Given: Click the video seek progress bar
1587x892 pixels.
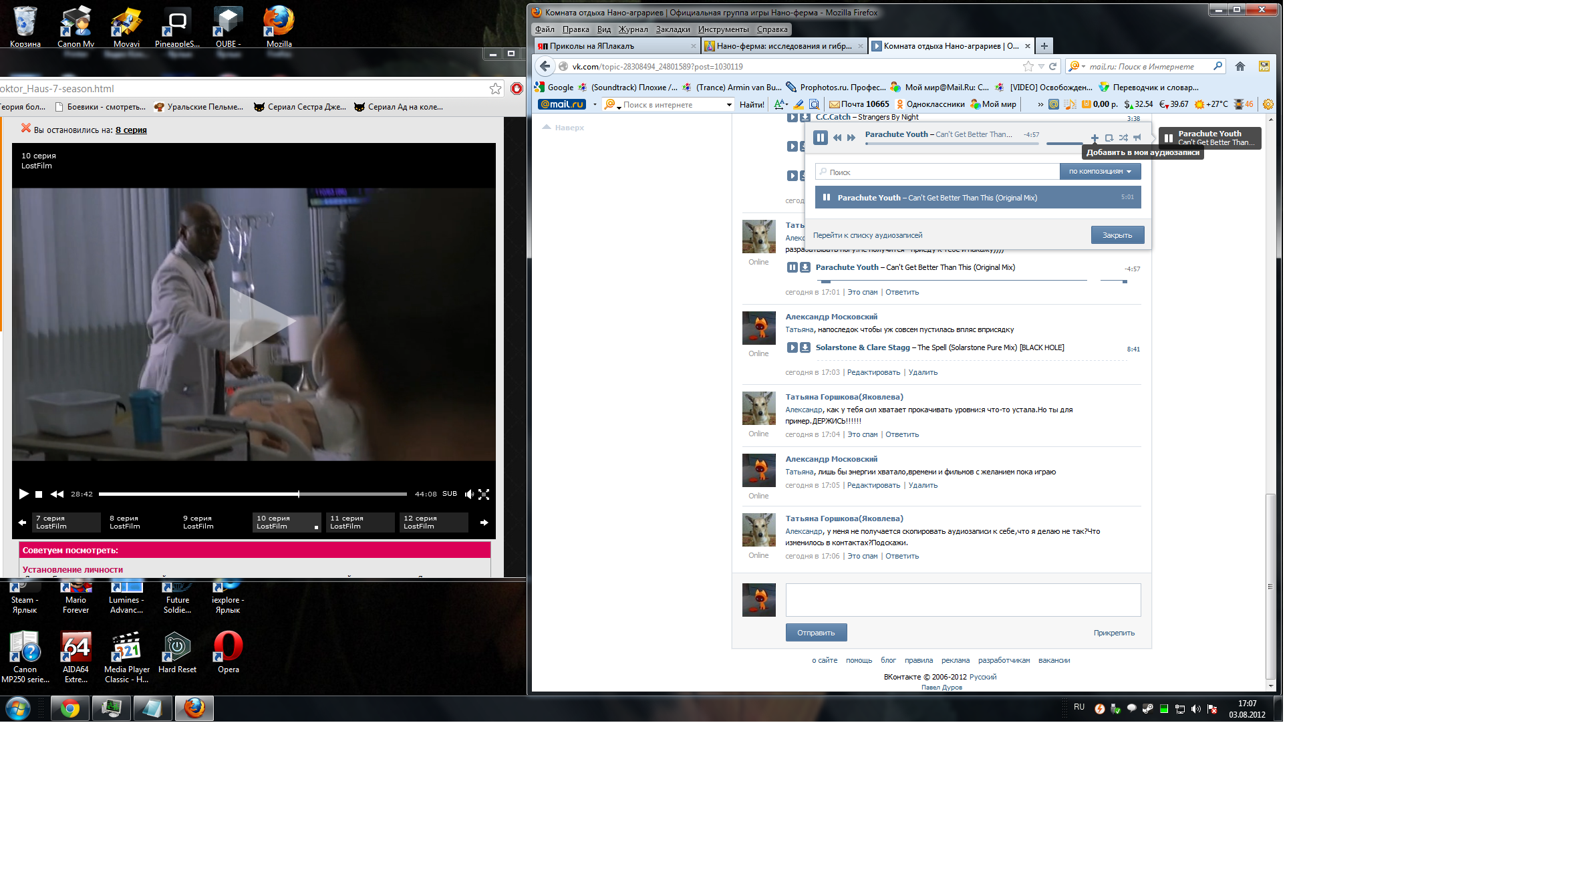Looking at the screenshot, I should coord(253,494).
